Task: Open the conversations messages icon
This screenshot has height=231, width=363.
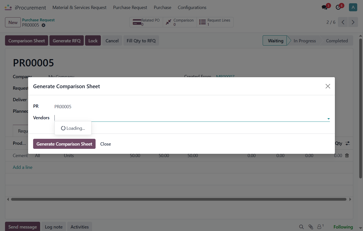Action: tap(325, 7)
